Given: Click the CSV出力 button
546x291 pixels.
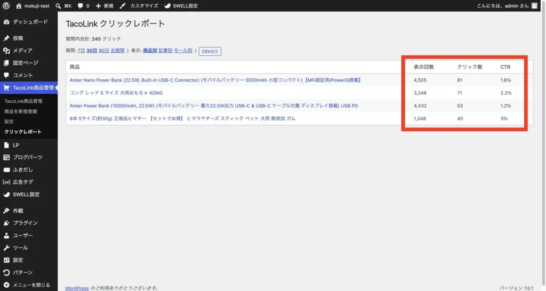Looking at the screenshot, I should (210, 51).
